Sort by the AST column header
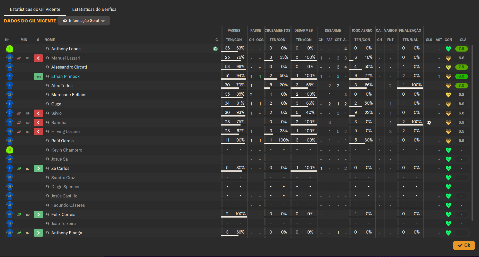The height and width of the screenshot is (257, 479). tap(439, 40)
